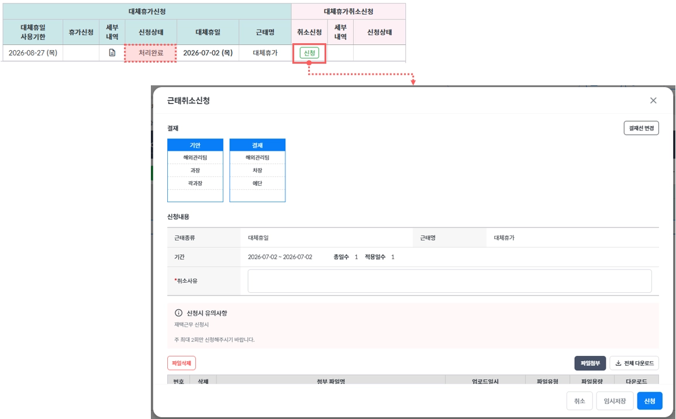Submit with the blue 신청 button
This screenshot has width=676, height=419.
tap(650, 401)
